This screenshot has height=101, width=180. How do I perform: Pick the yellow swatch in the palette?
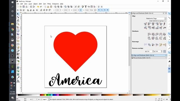46,95
